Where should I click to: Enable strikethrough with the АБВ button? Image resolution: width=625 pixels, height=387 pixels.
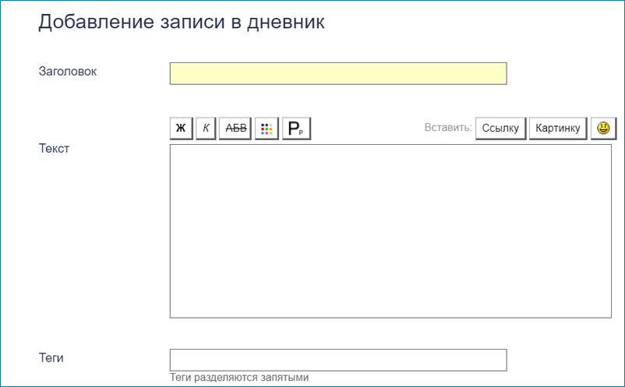point(235,128)
